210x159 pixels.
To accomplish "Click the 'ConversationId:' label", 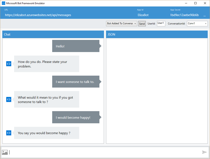I will pos(176,23).
